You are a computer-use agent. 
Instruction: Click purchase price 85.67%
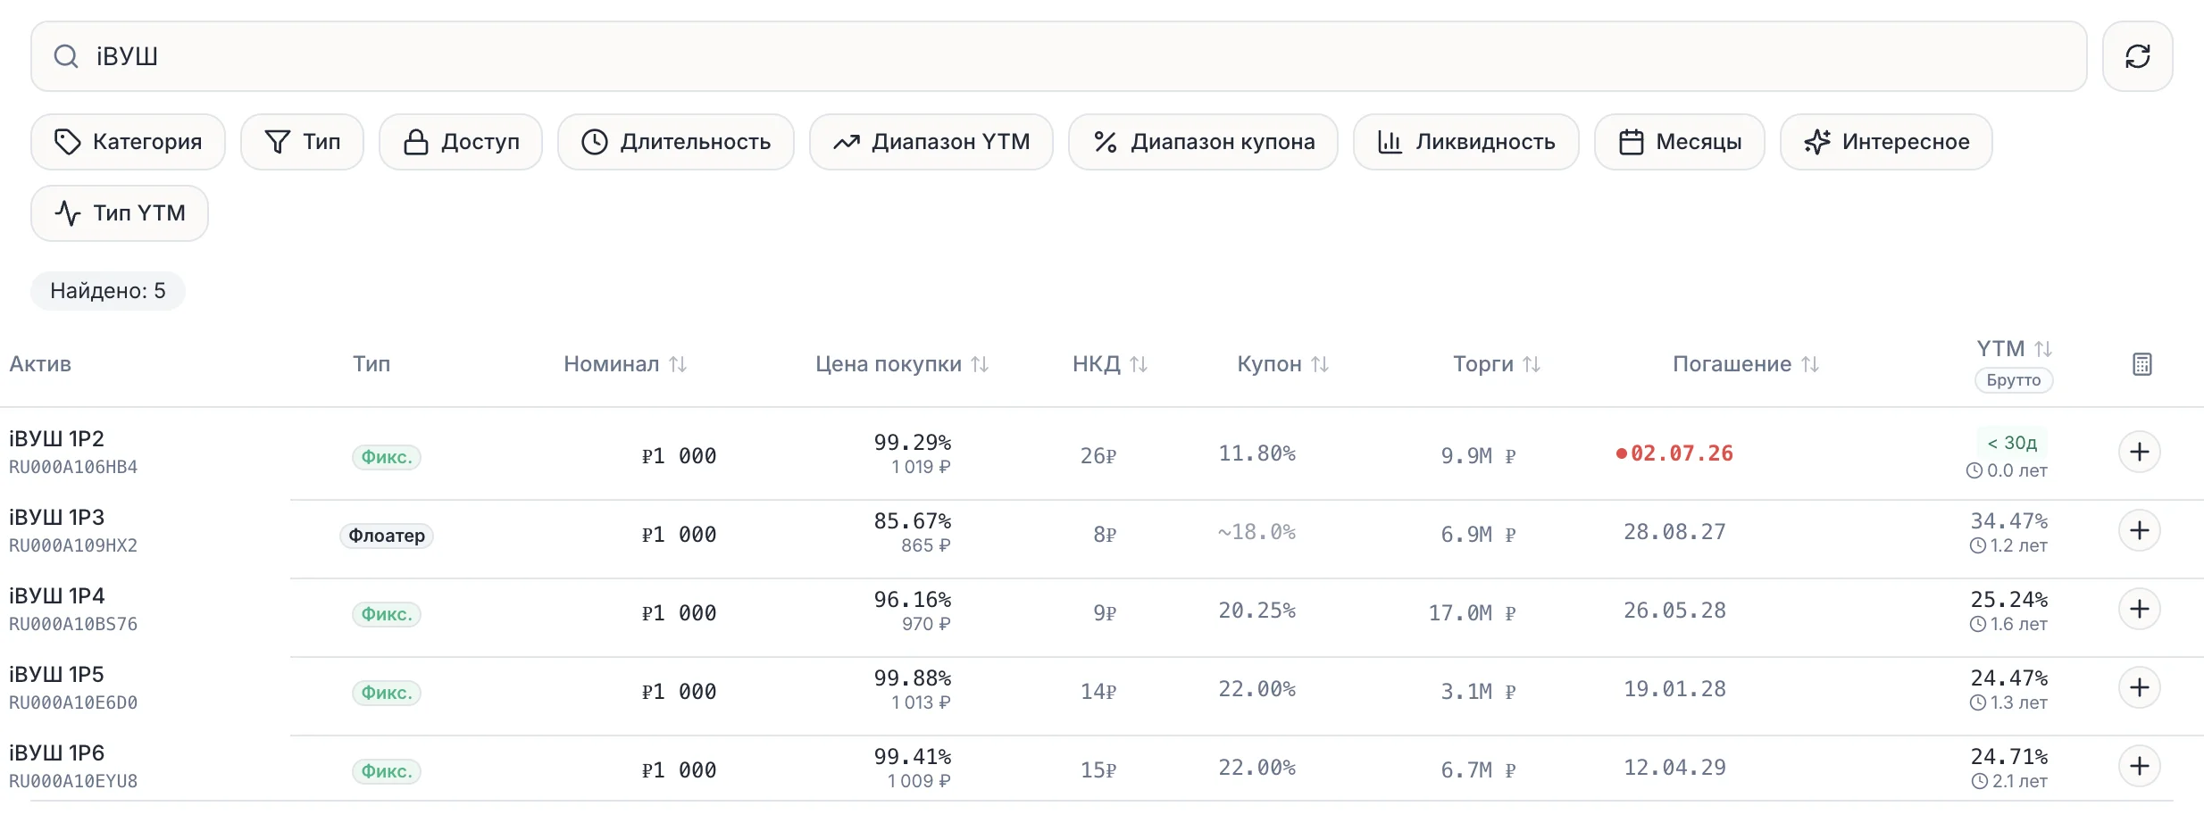pos(913,520)
